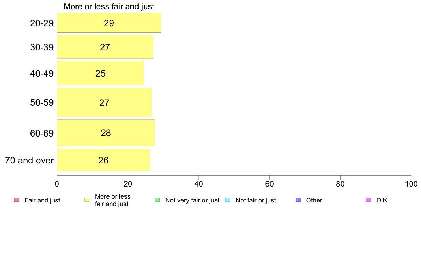Image resolution: width=421 pixels, height=261 pixels.
Task: Click the yellow More or less fair swatch
Action: pos(87,200)
